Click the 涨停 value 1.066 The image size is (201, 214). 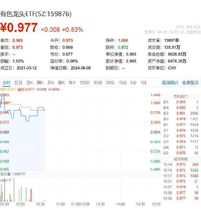pyautogui.click(x=123, y=41)
